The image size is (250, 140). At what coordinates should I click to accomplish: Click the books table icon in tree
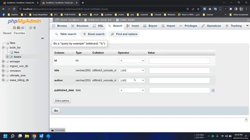coord(11,57)
